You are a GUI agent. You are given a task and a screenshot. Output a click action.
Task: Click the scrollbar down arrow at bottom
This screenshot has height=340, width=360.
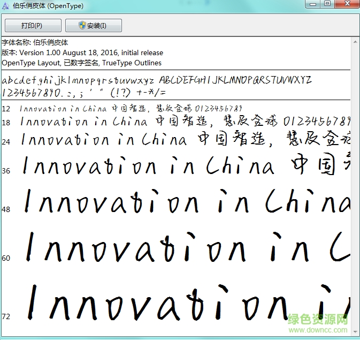355,332
